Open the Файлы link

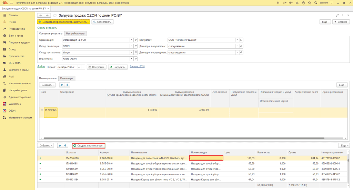(x=41, y=66)
